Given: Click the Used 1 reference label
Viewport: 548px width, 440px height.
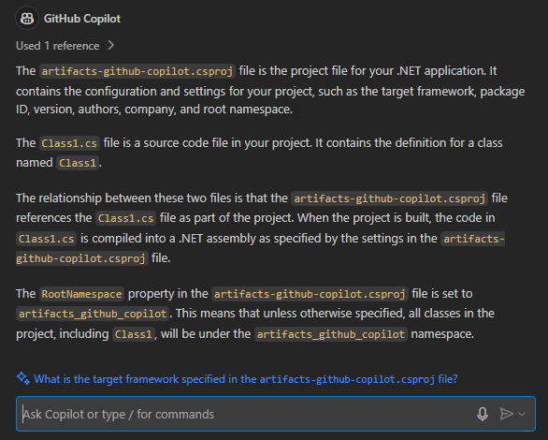Looking at the screenshot, I should 58,46.
